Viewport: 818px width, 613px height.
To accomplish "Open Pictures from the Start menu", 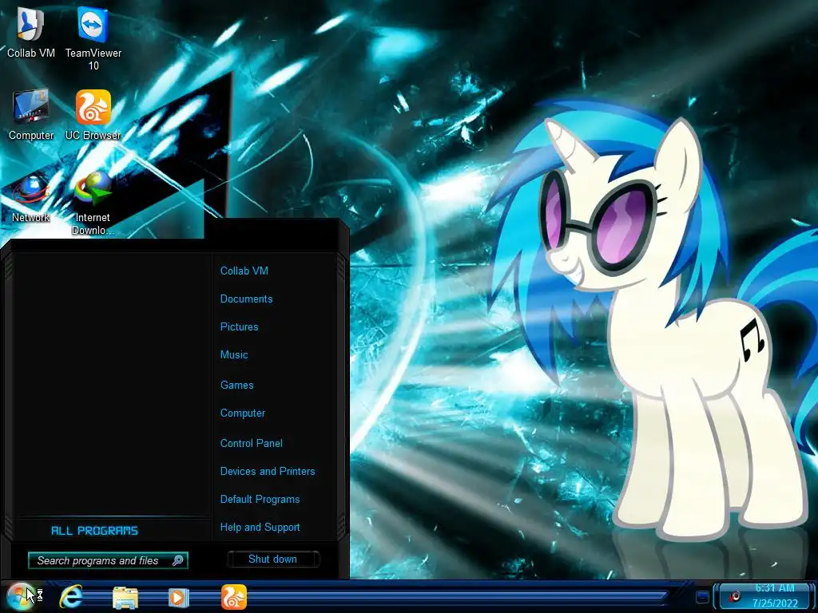I will [239, 326].
